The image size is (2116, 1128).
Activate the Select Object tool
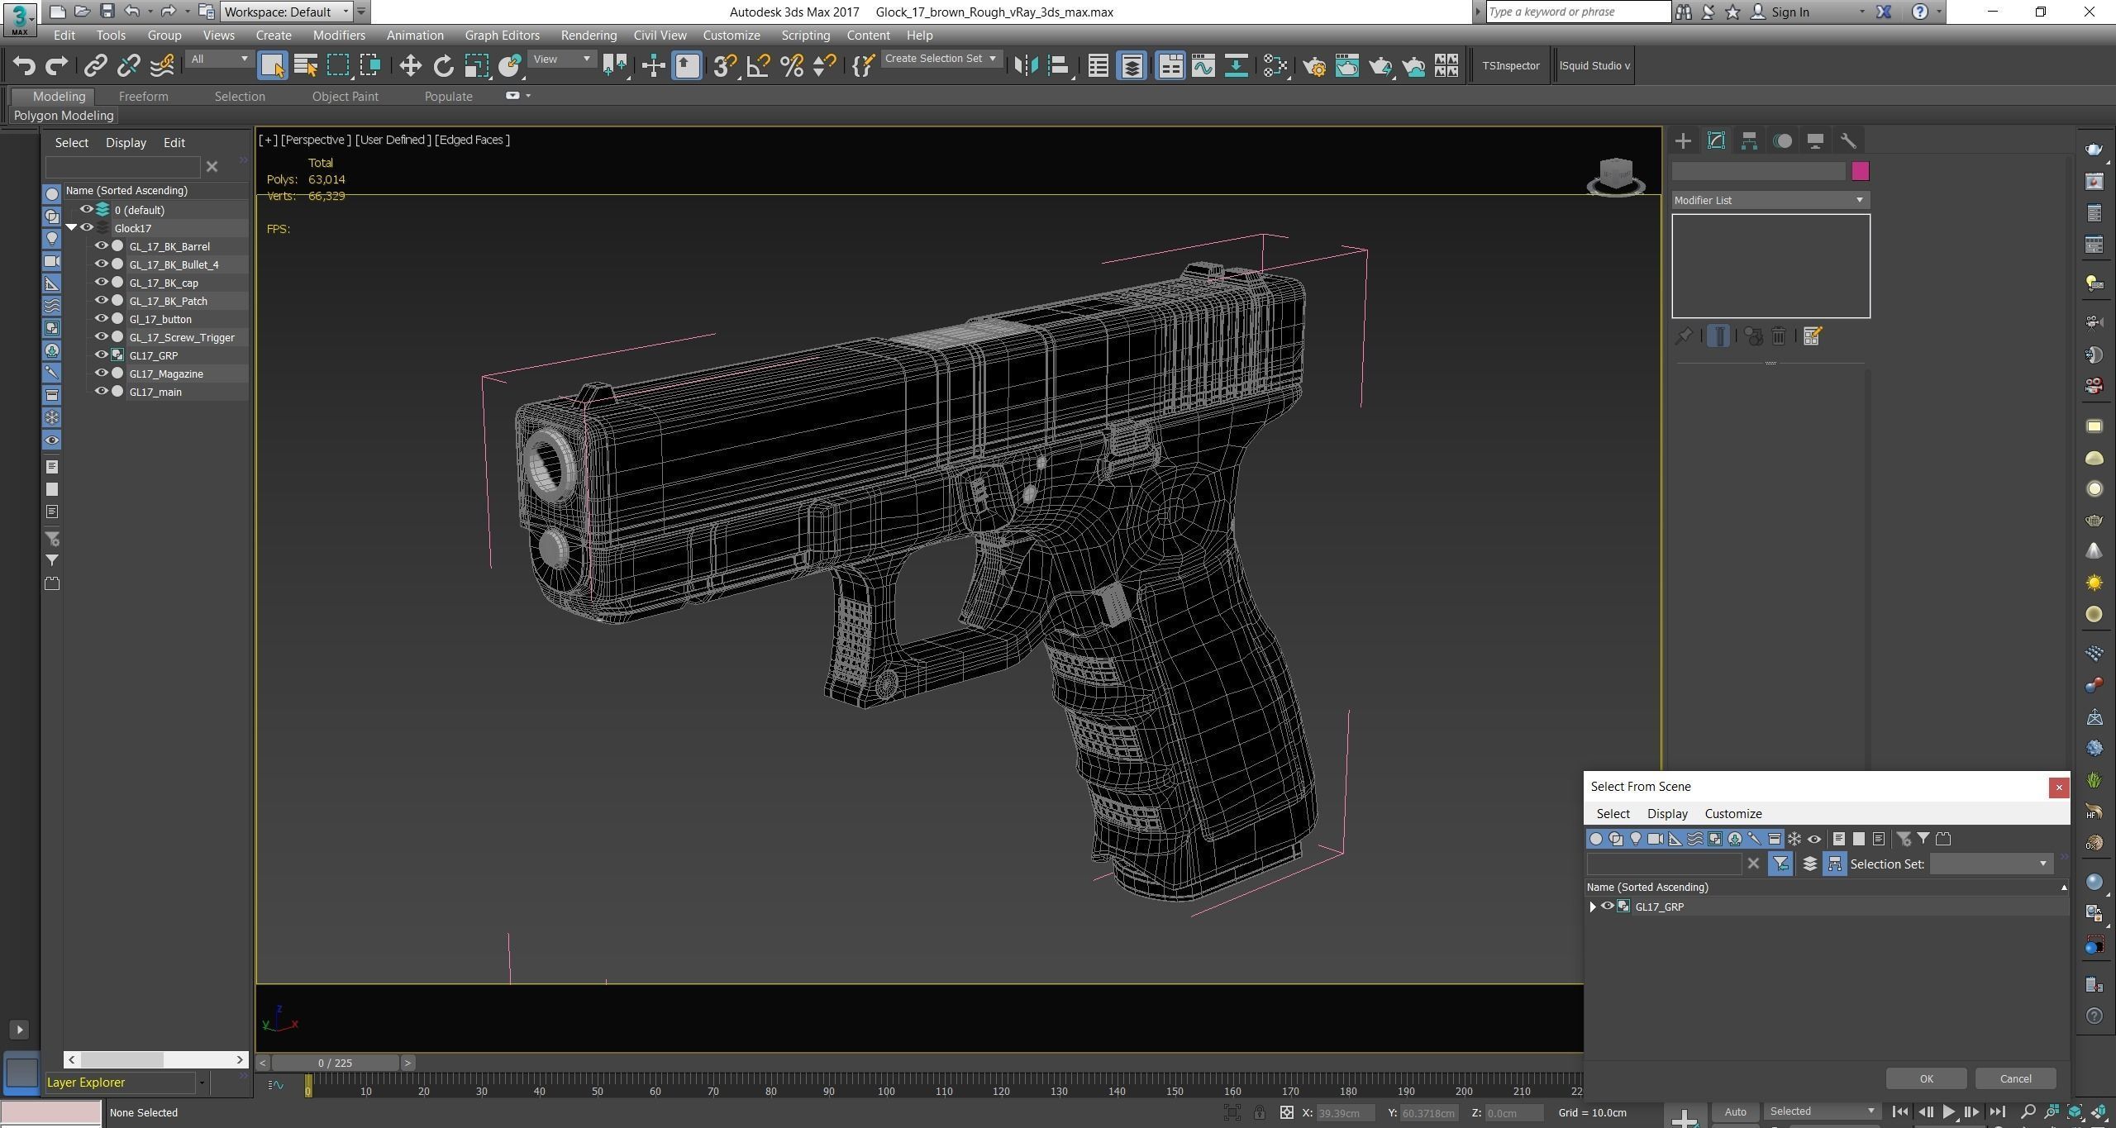[x=272, y=66]
